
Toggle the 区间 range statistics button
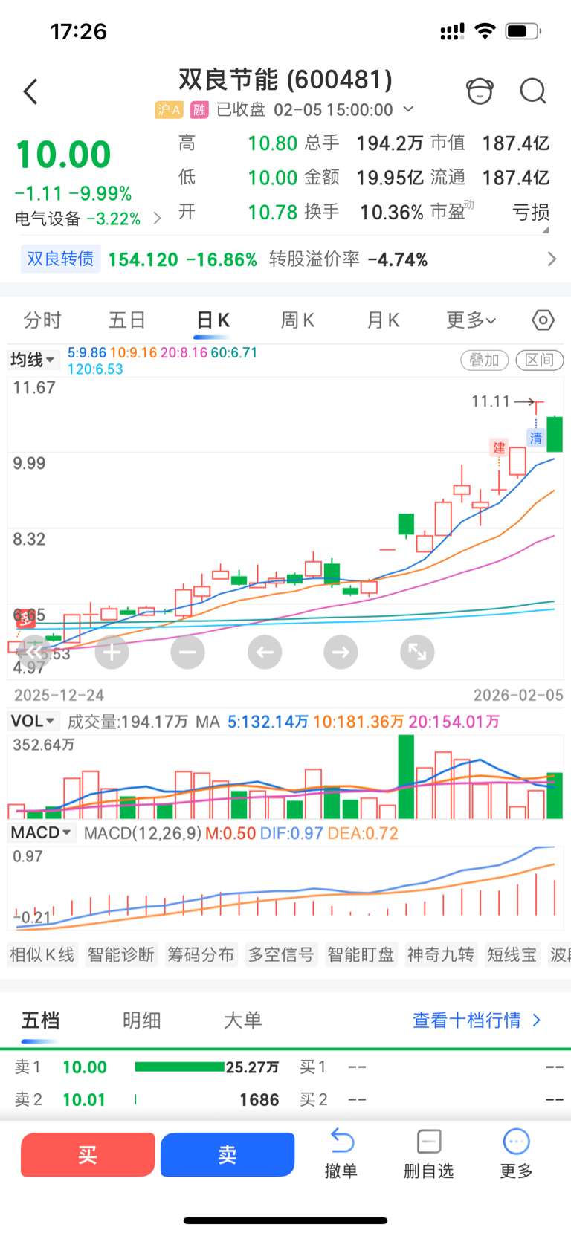(539, 360)
